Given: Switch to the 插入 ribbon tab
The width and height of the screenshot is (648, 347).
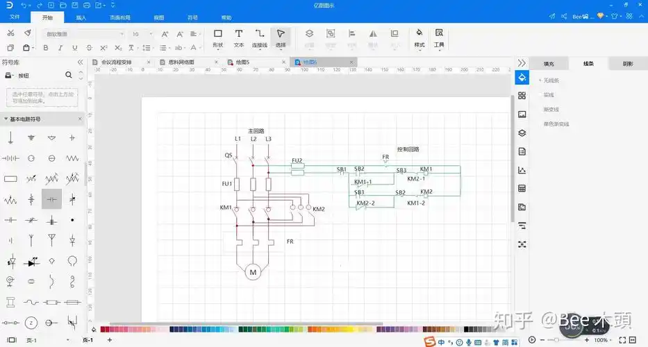Looking at the screenshot, I should coord(81,17).
